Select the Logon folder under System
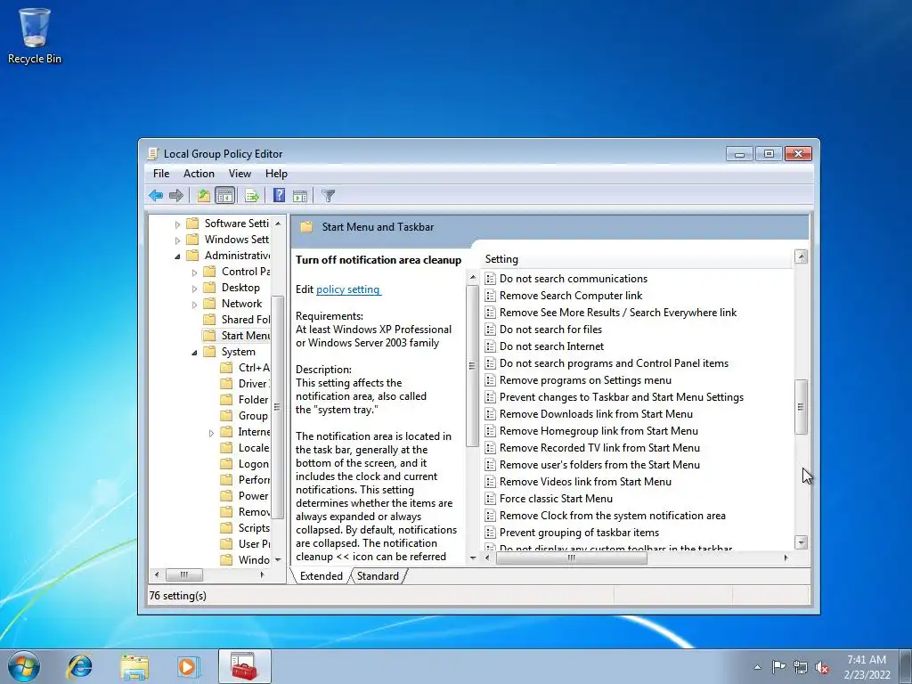 245,463
